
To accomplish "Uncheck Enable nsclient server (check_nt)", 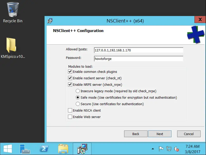I will 70,78.
